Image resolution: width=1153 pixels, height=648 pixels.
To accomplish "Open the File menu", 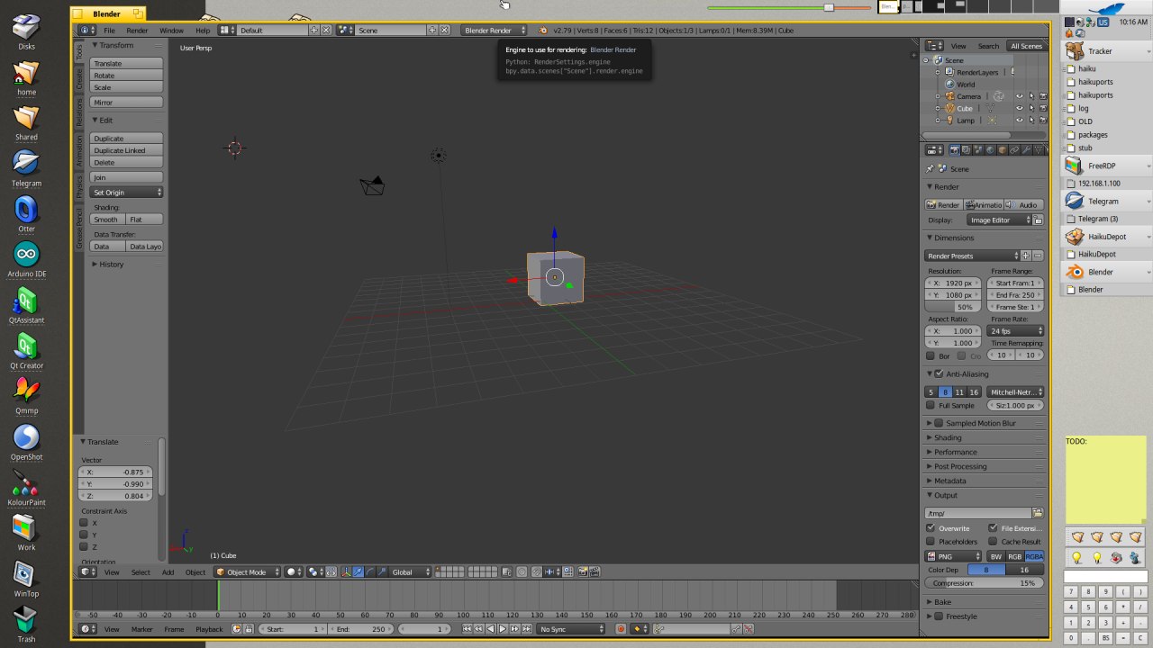I will [109, 31].
